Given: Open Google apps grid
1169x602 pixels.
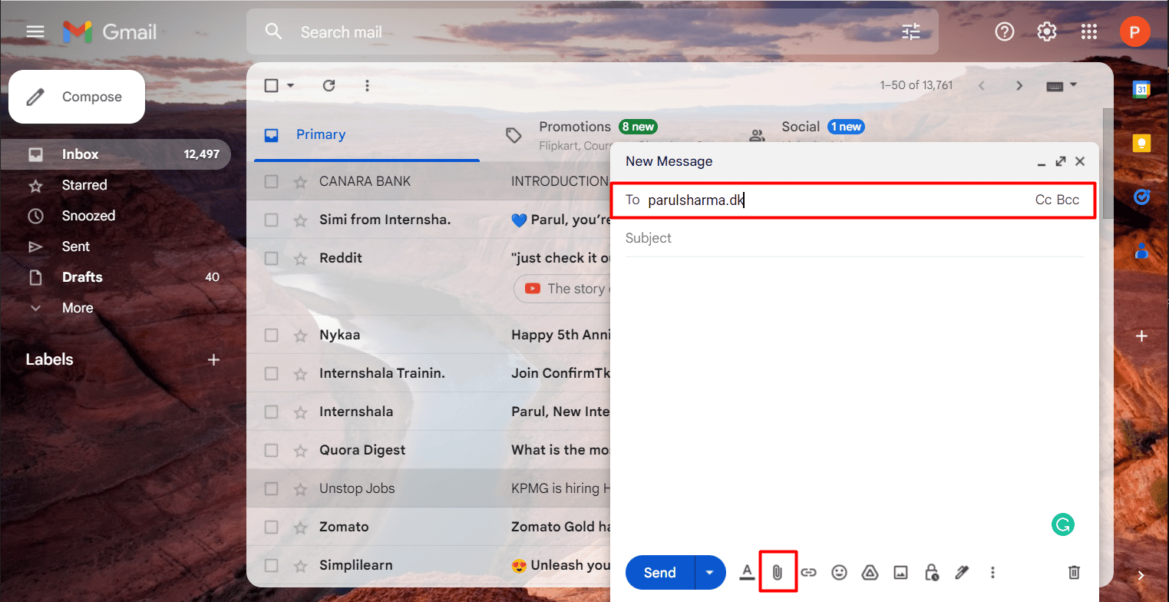Looking at the screenshot, I should 1088,31.
